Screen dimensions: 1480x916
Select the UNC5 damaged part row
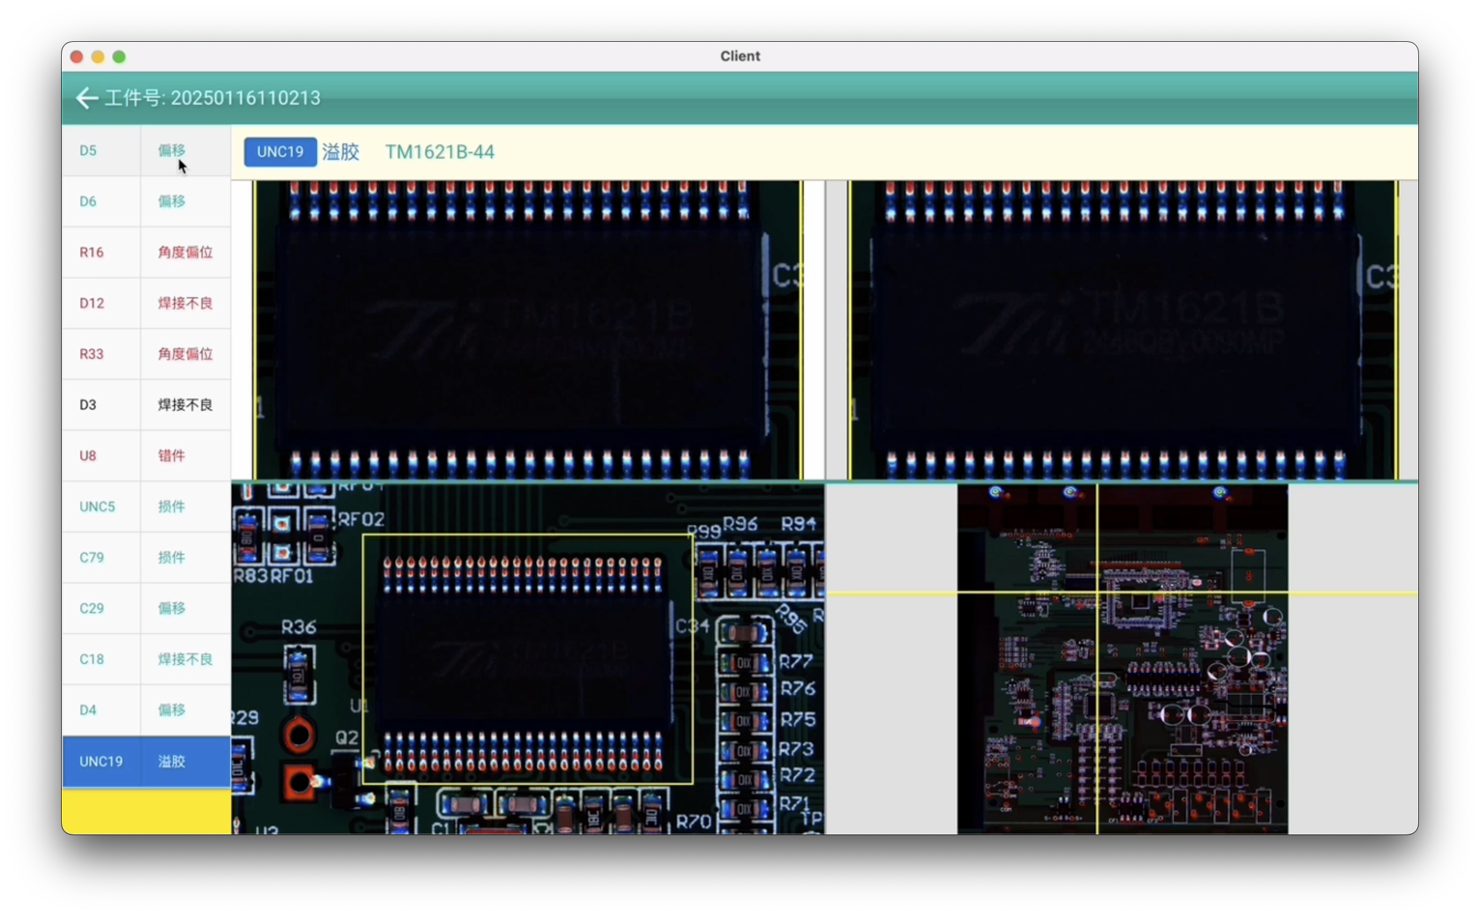[x=145, y=506]
